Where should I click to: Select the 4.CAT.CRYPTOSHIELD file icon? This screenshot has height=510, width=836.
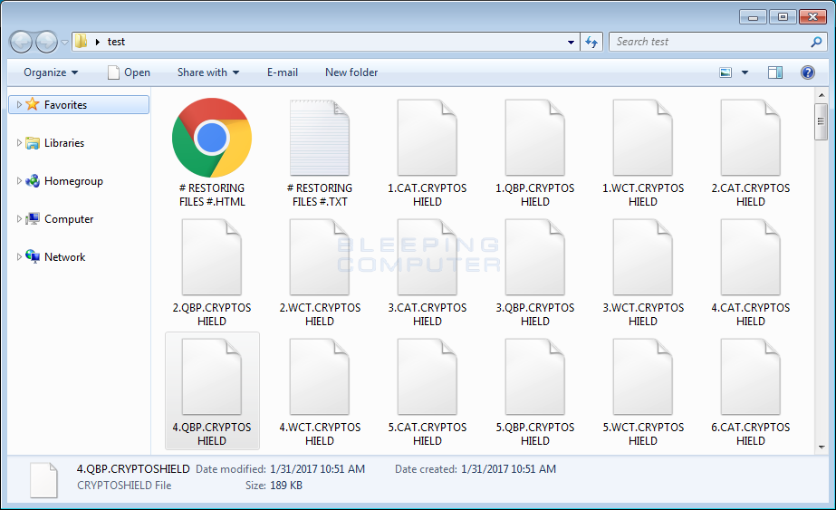point(750,257)
